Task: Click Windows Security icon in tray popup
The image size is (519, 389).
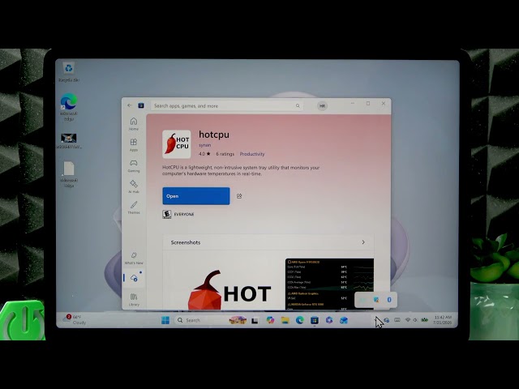Action: click(x=376, y=300)
